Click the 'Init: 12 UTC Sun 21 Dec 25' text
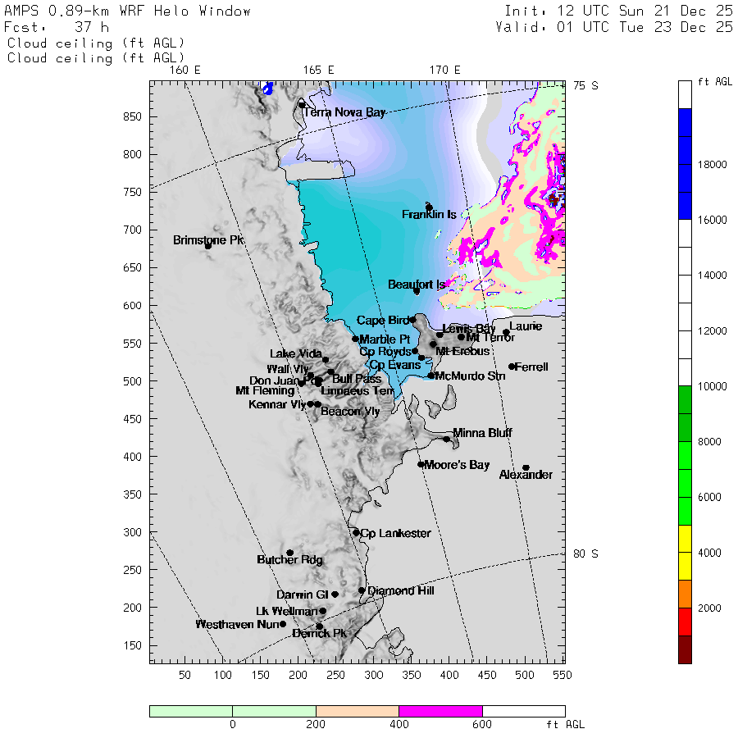Screen dimensions: 738x738 pos(618,11)
